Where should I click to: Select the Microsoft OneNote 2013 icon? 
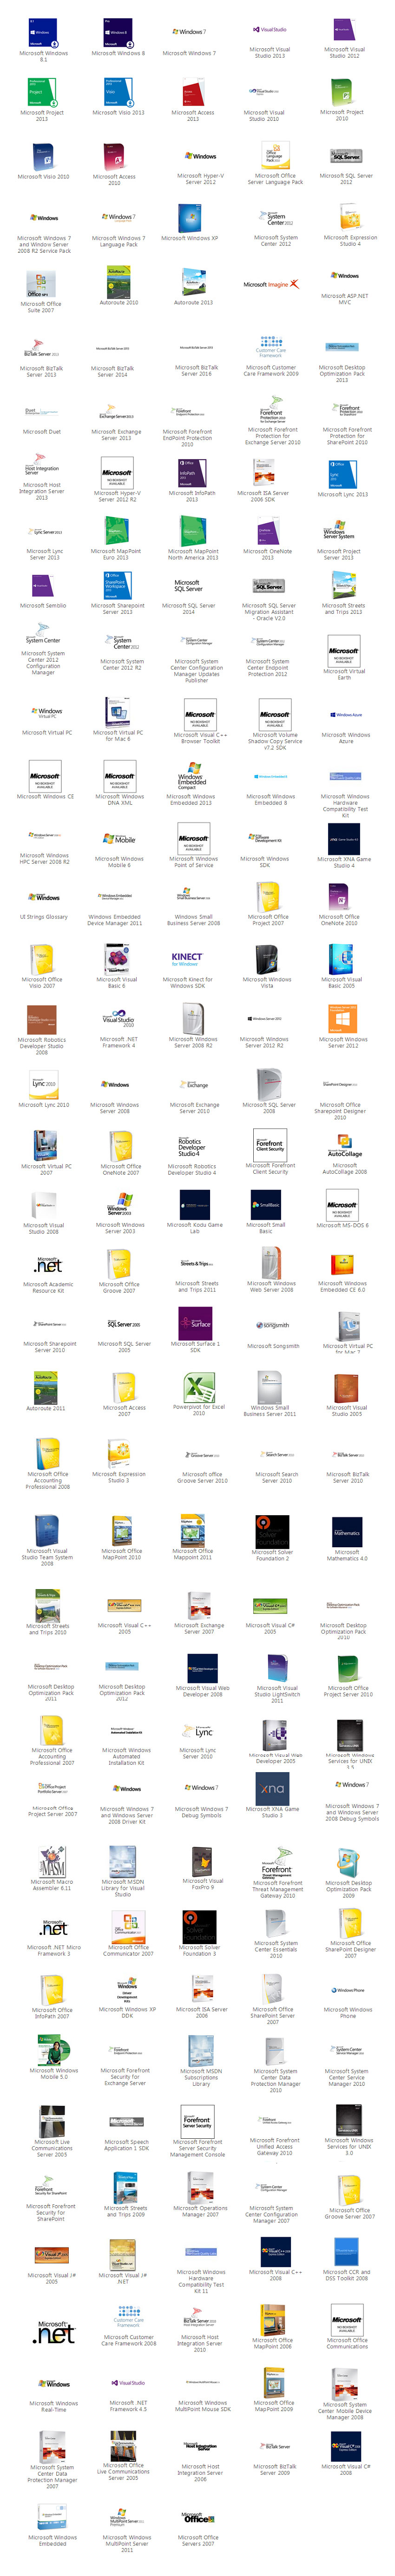point(267,531)
